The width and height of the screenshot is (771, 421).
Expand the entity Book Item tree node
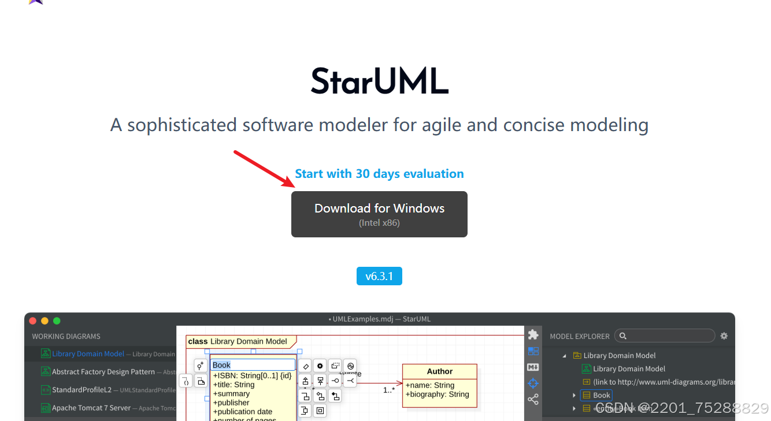[x=574, y=408]
